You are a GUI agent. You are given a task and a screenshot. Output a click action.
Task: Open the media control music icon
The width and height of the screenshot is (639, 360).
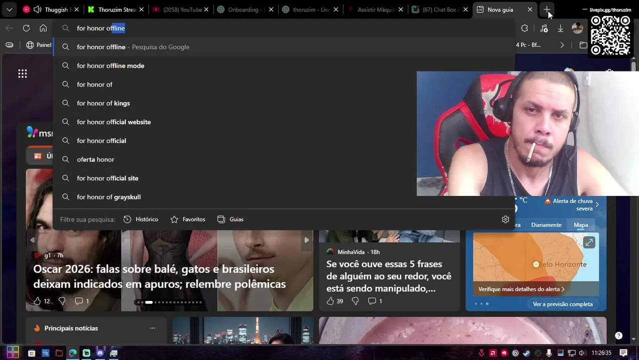tap(544, 28)
